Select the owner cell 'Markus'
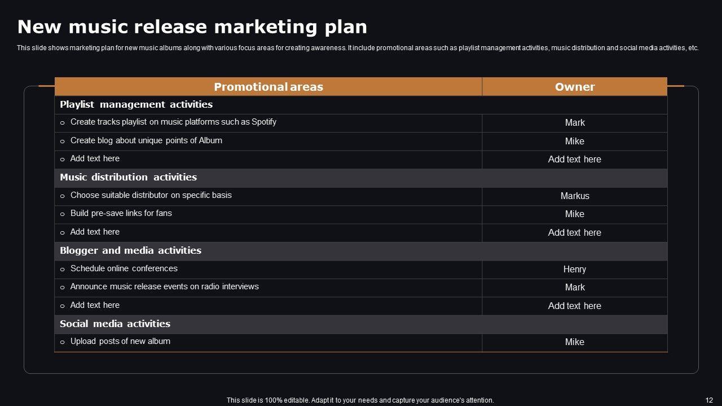Screen dimensions: 722x406 575,196
